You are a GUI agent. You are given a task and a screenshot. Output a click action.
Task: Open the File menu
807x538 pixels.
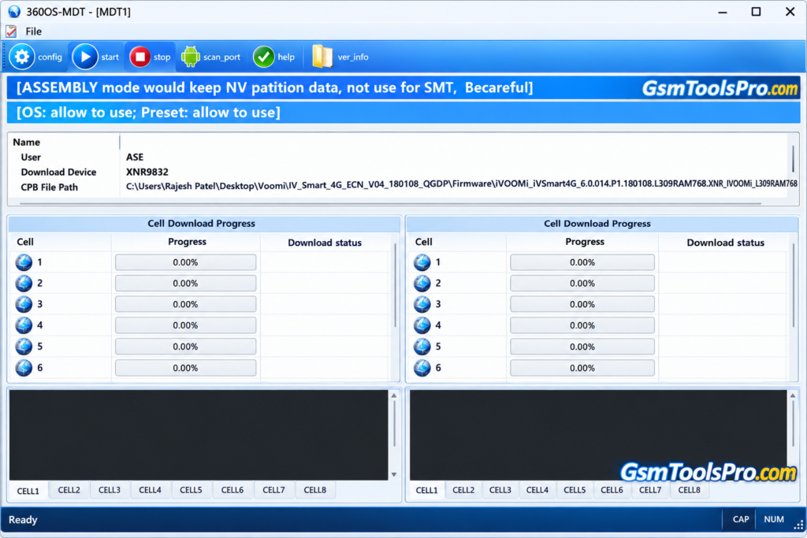(33, 32)
